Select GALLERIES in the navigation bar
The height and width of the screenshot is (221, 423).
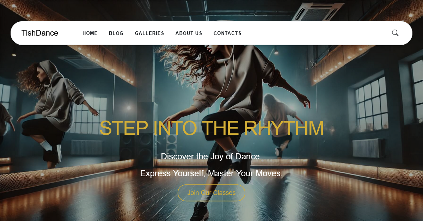(149, 33)
